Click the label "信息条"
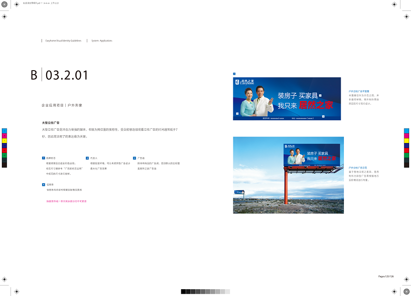 click(x=50, y=184)
